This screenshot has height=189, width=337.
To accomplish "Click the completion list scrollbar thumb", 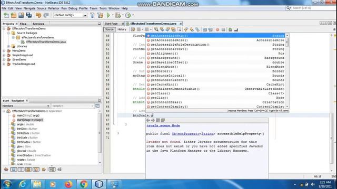I will 287,42.
